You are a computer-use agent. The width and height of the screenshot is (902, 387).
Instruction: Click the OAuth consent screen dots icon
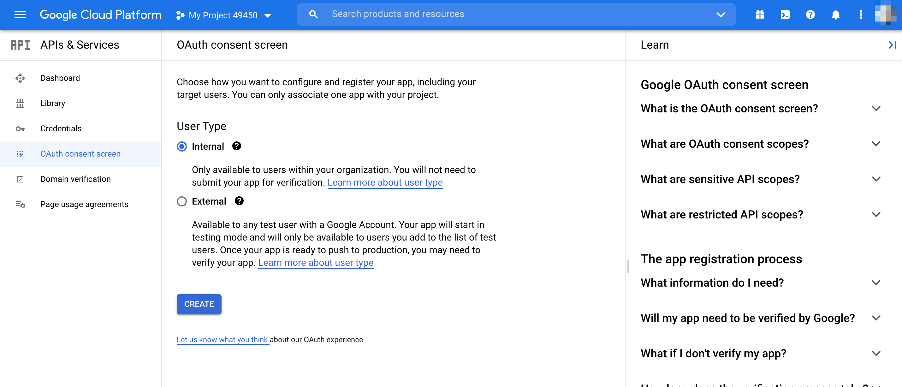coord(20,154)
